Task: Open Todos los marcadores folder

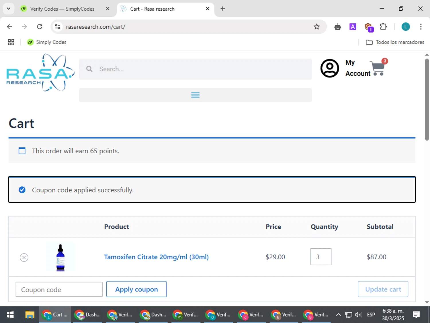Action: pyautogui.click(x=395, y=42)
